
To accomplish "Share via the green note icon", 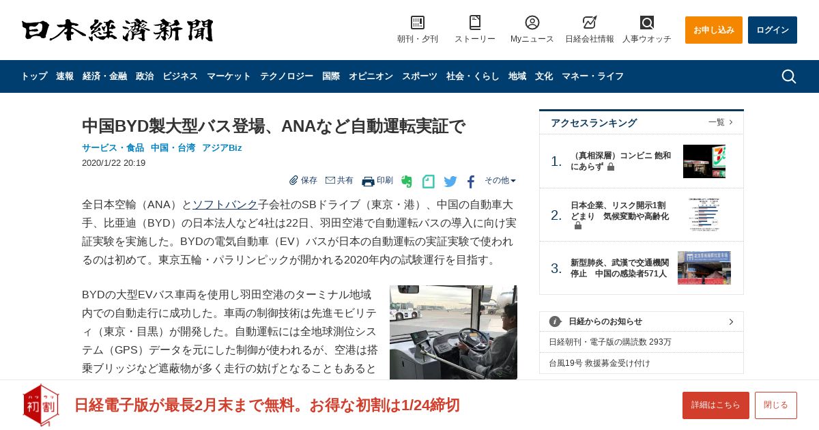I will click(429, 182).
